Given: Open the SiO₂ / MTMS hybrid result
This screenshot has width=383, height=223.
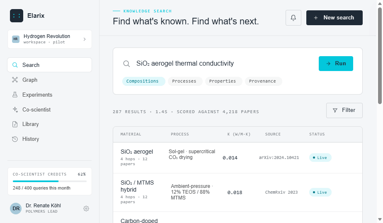Looking at the screenshot, I should [238, 192].
